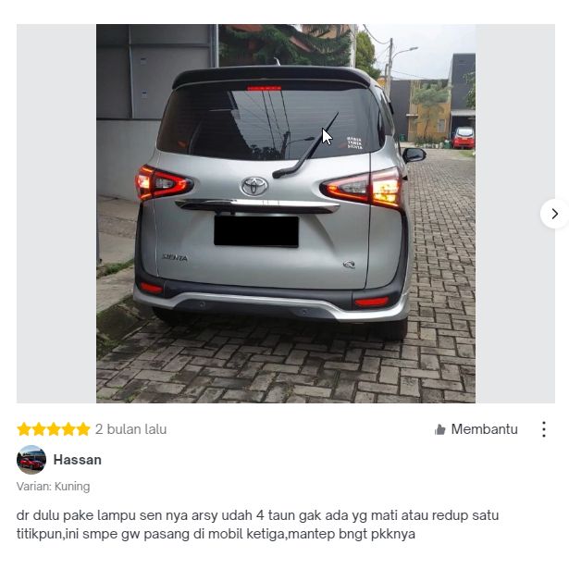The image size is (569, 569).
Task: Click the fifth yellow rating star
Action: [83, 429]
